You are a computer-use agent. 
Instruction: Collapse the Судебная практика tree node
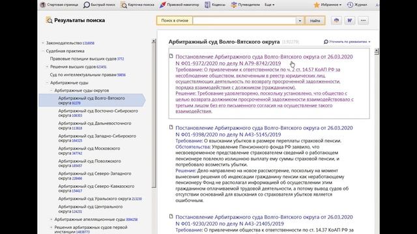pos(43,51)
